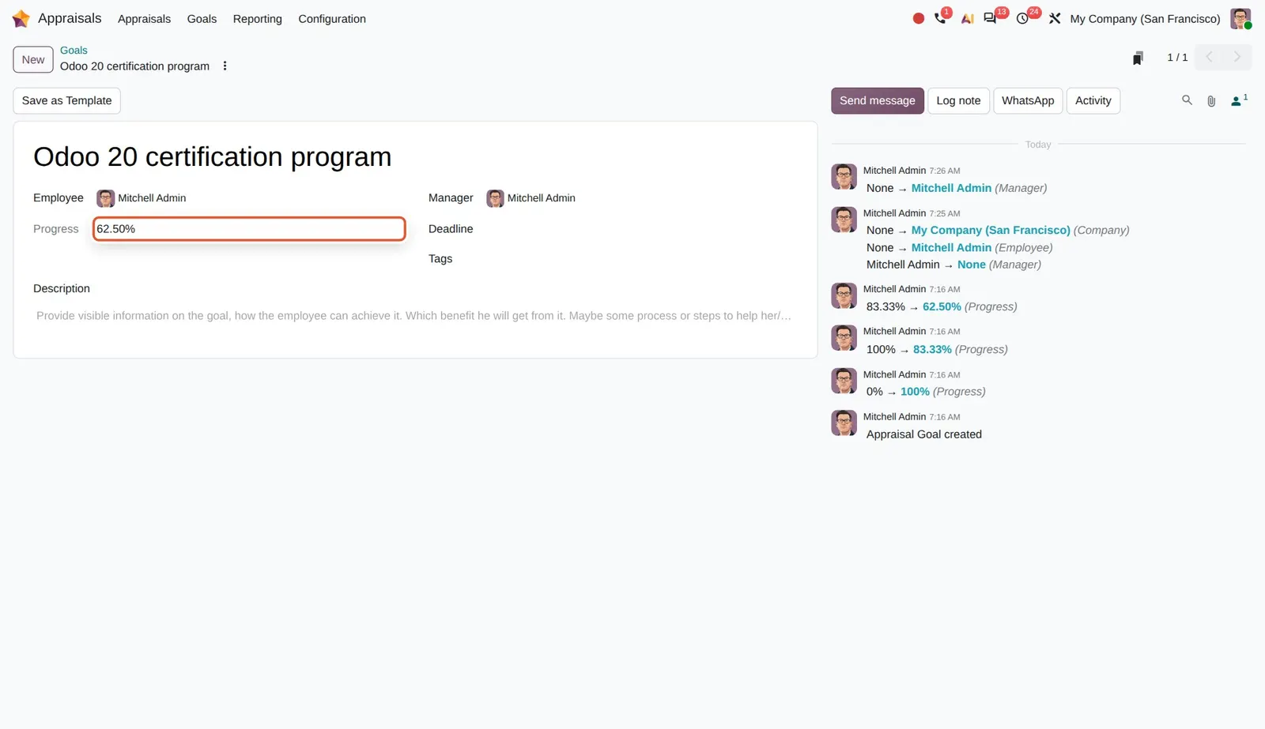Launch the AI assistant icon

tap(967, 18)
